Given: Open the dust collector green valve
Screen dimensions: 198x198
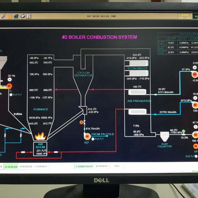Looking at the screenshot, I should click(x=183, y=131).
